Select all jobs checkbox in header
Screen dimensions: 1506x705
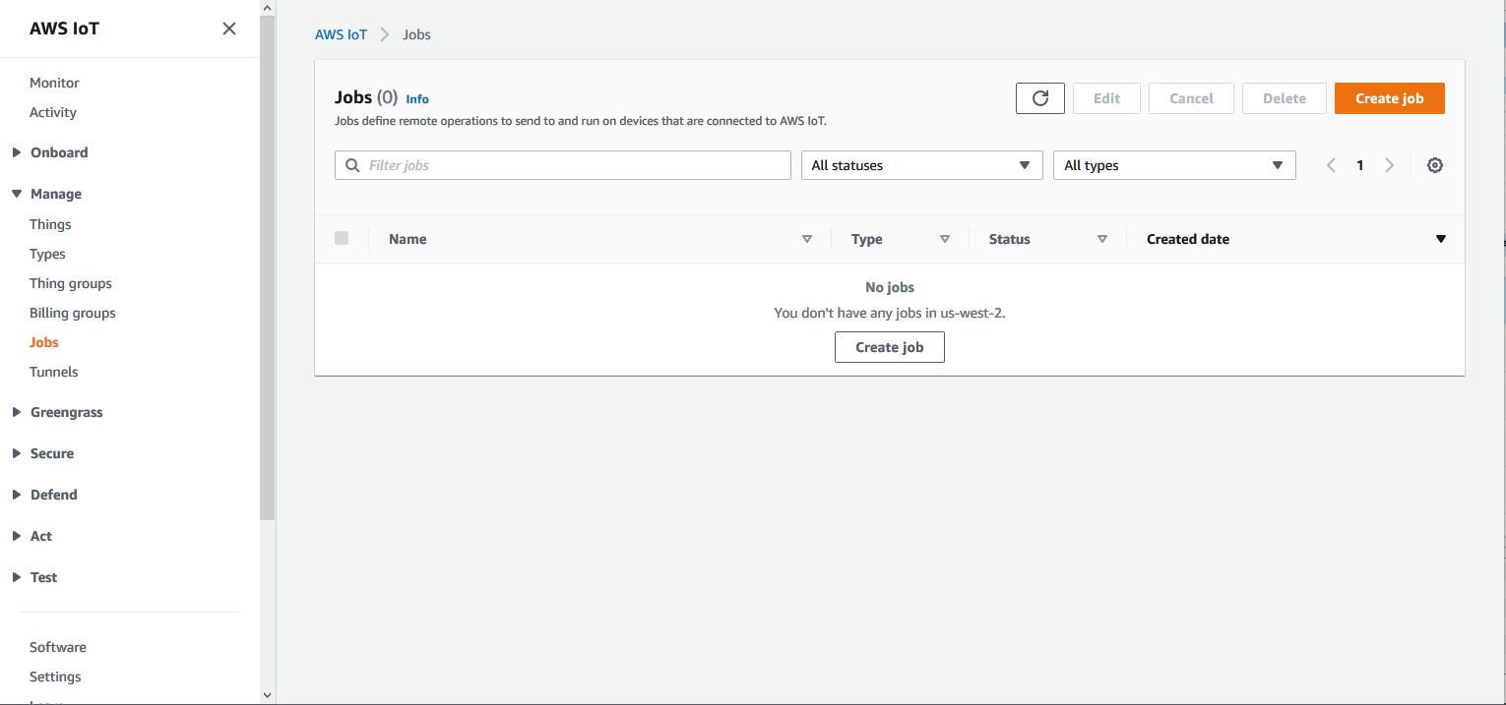(342, 238)
